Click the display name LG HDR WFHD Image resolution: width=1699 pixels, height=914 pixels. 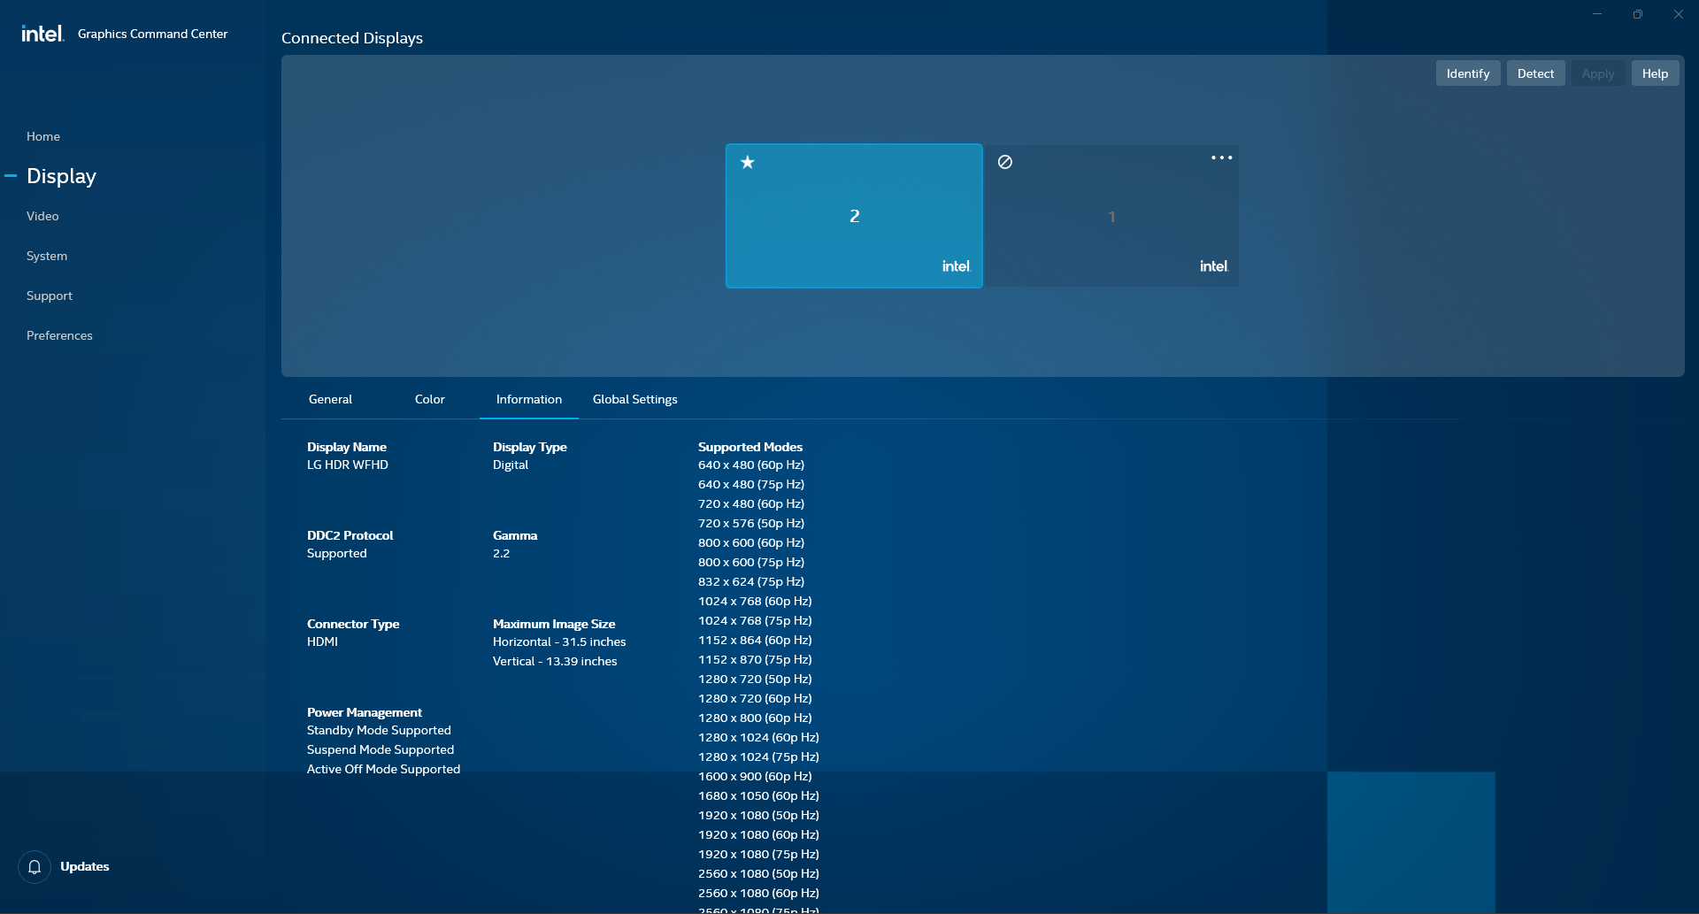348,465
